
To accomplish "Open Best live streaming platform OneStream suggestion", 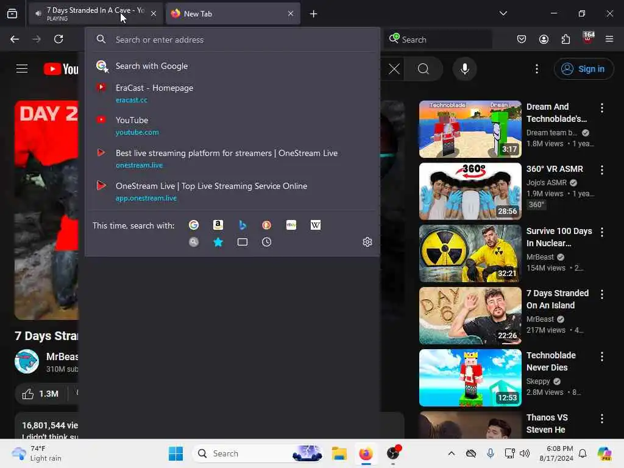I will pyautogui.click(x=232, y=158).
